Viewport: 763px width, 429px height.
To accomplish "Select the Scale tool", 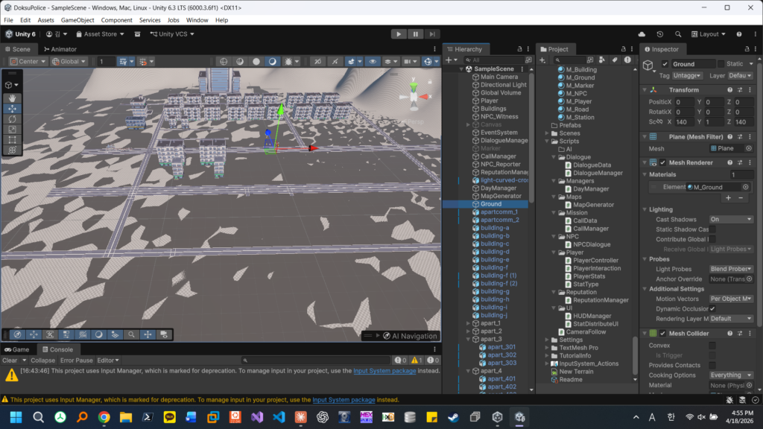I will (12, 130).
